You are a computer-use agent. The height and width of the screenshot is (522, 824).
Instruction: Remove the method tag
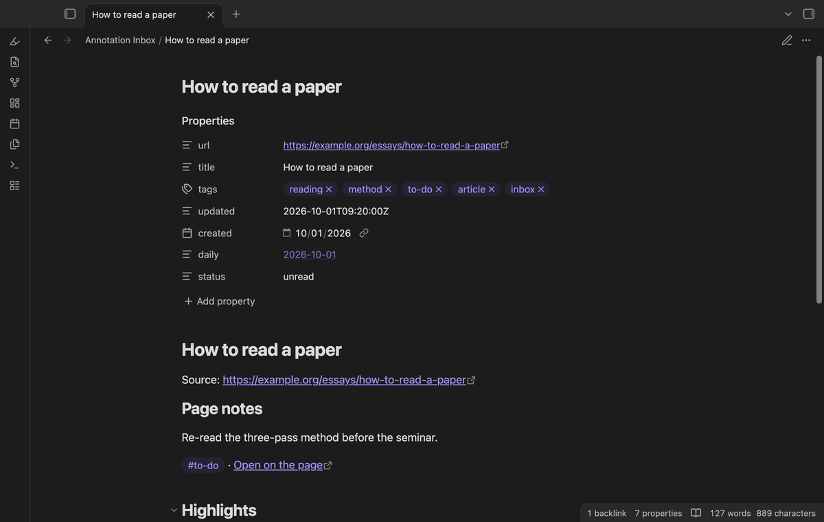tap(388, 190)
